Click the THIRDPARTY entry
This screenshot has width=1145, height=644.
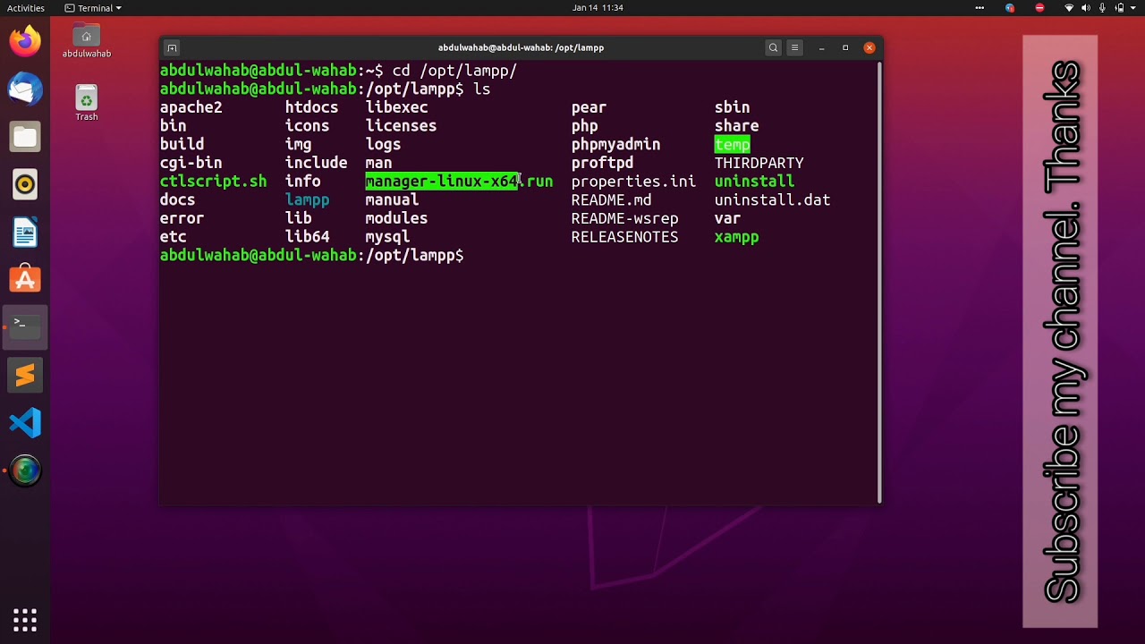[759, 163]
